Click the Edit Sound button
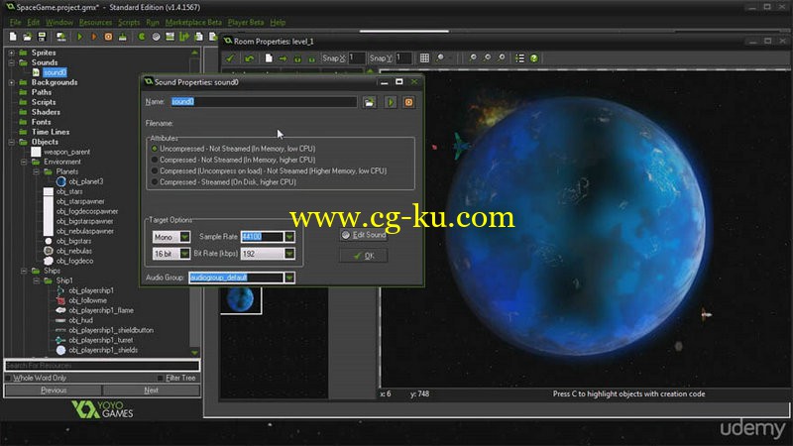The height and width of the screenshot is (446, 793). click(364, 235)
